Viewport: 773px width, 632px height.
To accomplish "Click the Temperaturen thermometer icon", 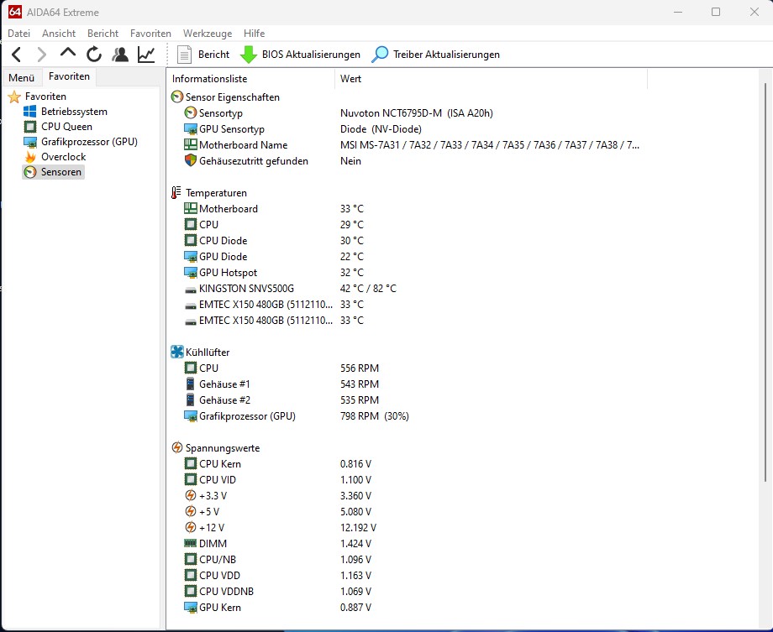I will (x=176, y=192).
